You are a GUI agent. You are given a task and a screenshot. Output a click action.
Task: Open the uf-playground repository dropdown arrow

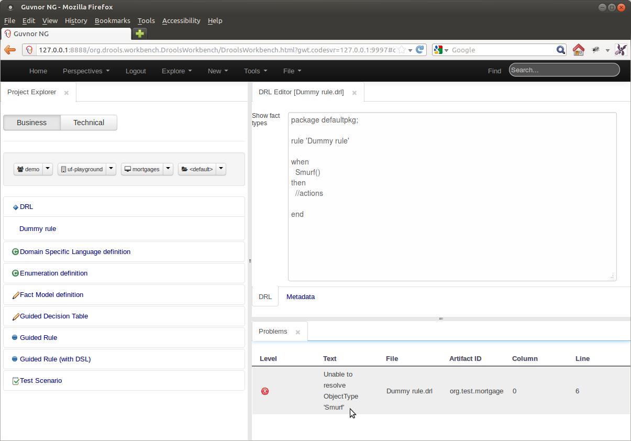pos(111,169)
